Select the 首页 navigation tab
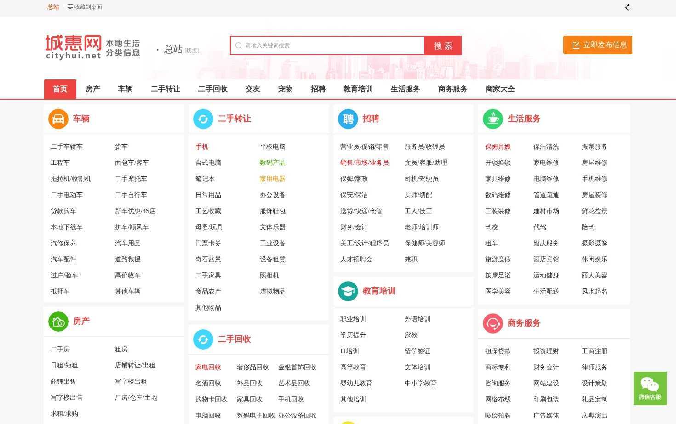676x424 pixels. [60, 89]
